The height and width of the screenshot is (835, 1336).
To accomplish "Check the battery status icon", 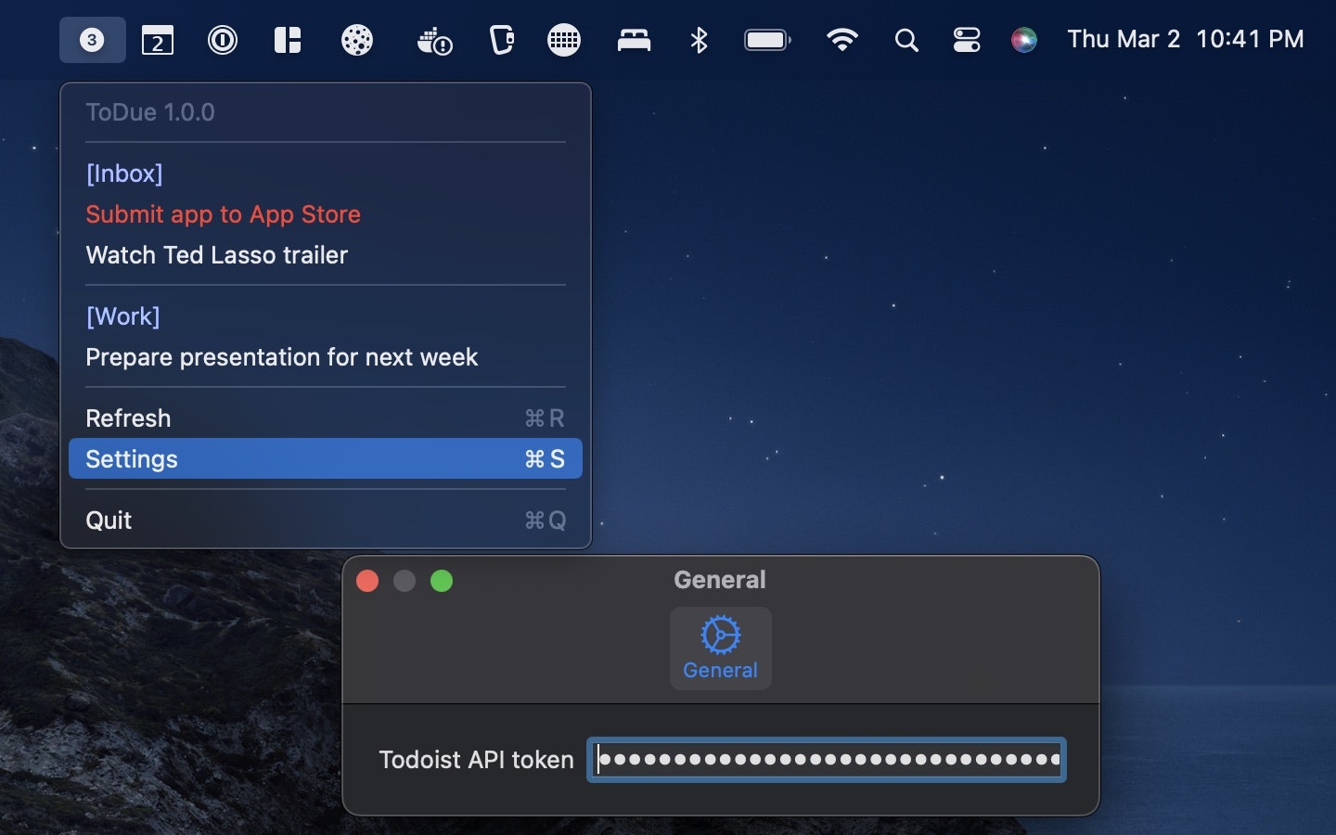I will [x=767, y=40].
